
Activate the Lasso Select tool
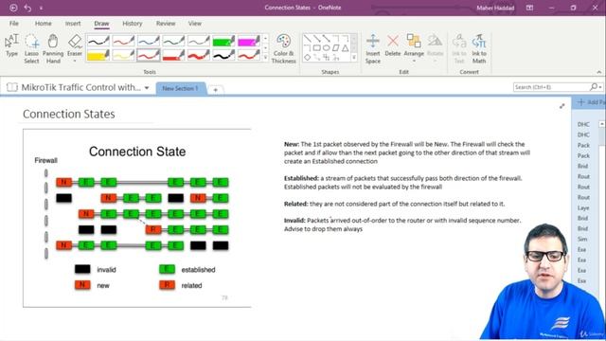point(31,48)
